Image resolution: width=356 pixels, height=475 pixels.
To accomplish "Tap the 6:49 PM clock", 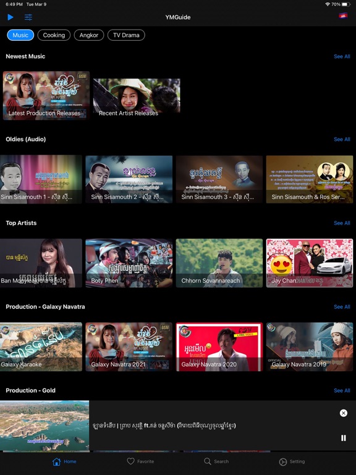I will pos(14,4).
